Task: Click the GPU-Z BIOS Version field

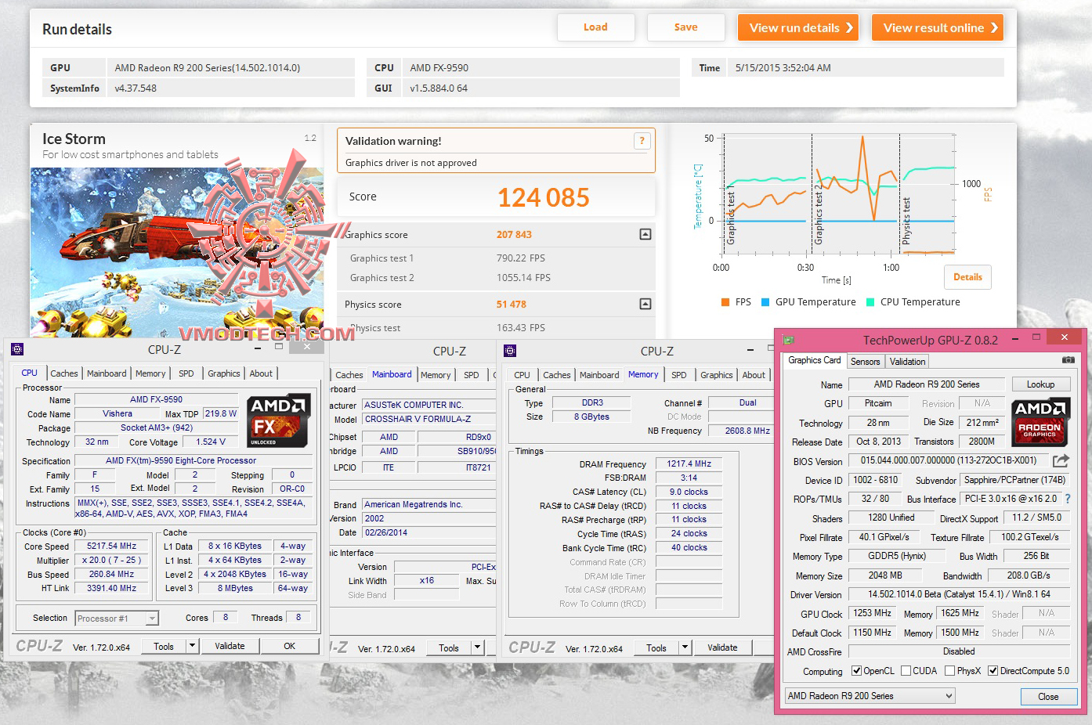Action: [x=949, y=460]
